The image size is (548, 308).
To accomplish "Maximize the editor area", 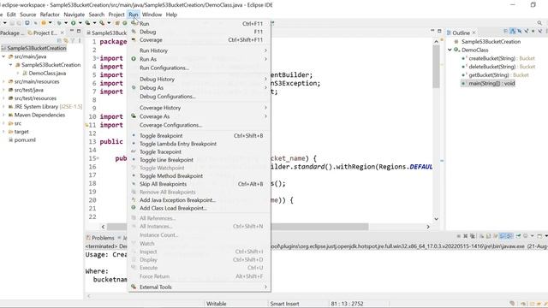I will [439, 31].
